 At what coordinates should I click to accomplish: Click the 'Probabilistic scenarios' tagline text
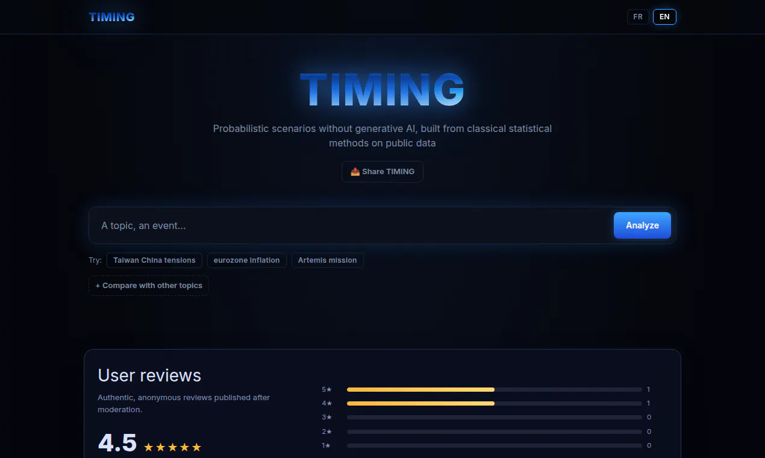[382, 136]
